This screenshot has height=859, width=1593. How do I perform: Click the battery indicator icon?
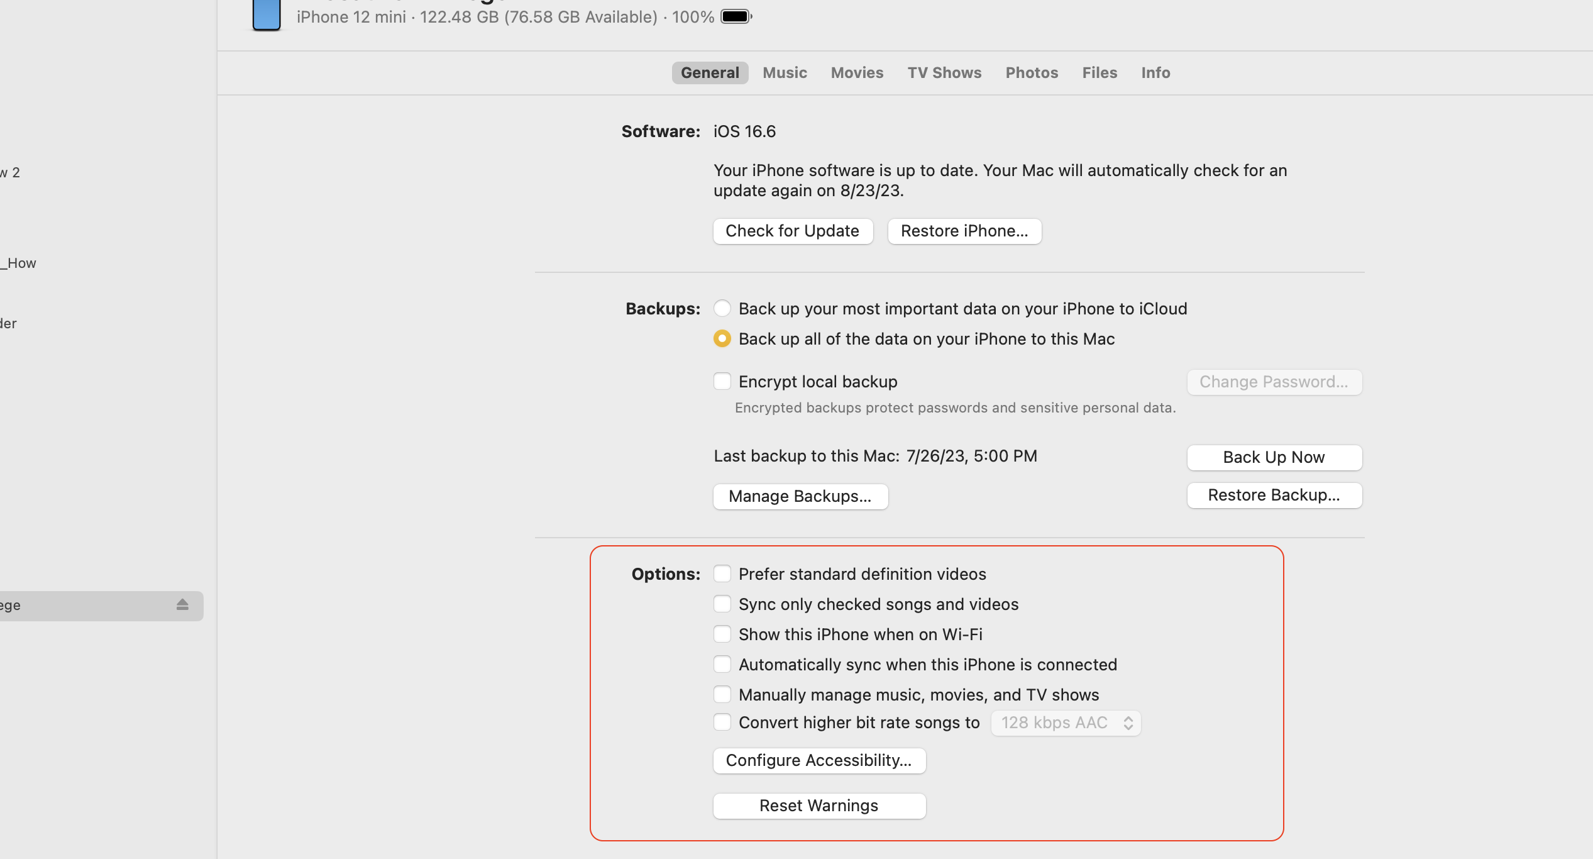[736, 16]
